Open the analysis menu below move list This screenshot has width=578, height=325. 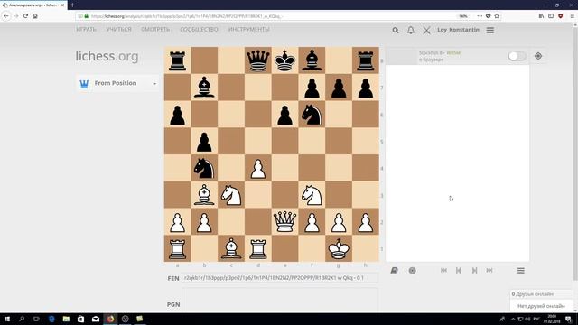tap(520, 271)
